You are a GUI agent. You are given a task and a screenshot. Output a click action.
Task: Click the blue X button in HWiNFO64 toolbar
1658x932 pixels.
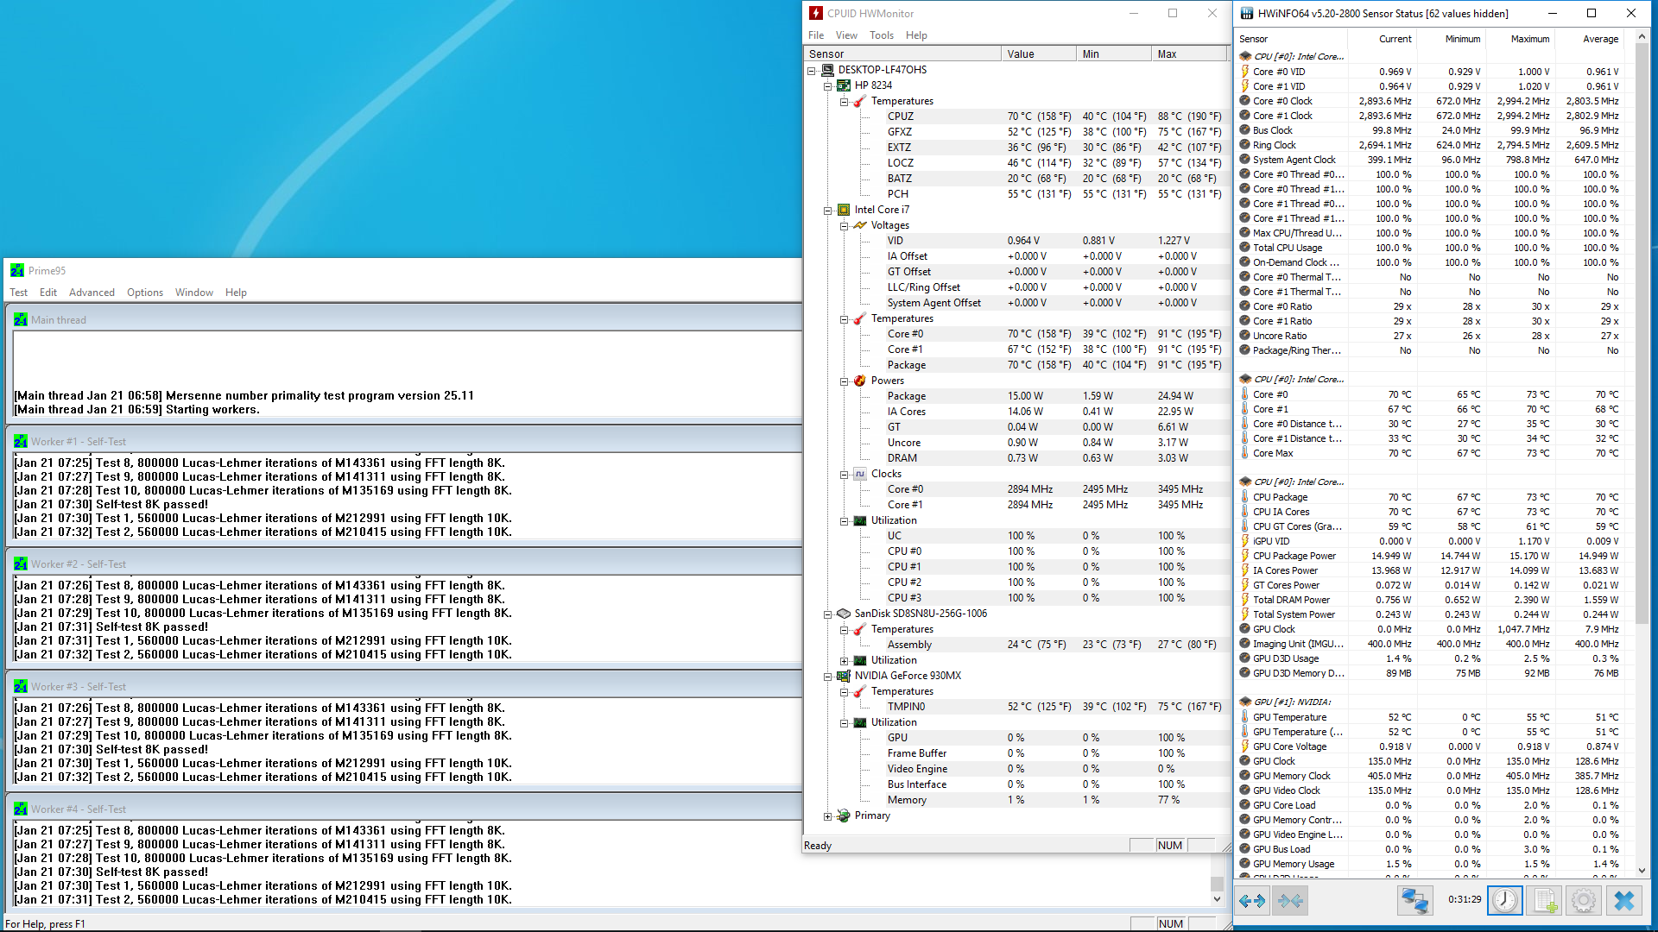pyautogui.click(x=1624, y=901)
